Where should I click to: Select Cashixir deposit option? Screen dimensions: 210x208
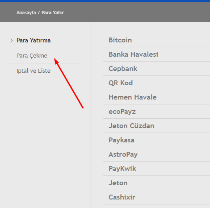tap(156, 197)
